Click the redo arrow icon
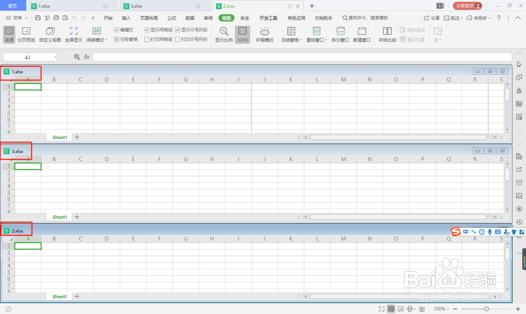 [x=84, y=18]
